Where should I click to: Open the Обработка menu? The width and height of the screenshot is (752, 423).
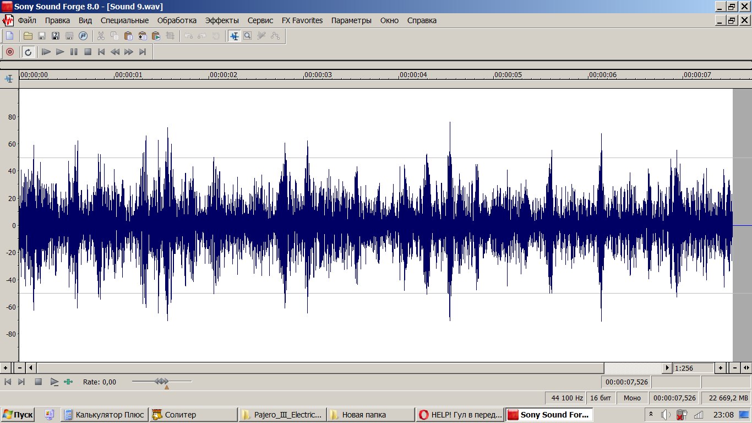click(x=177, y=20)
